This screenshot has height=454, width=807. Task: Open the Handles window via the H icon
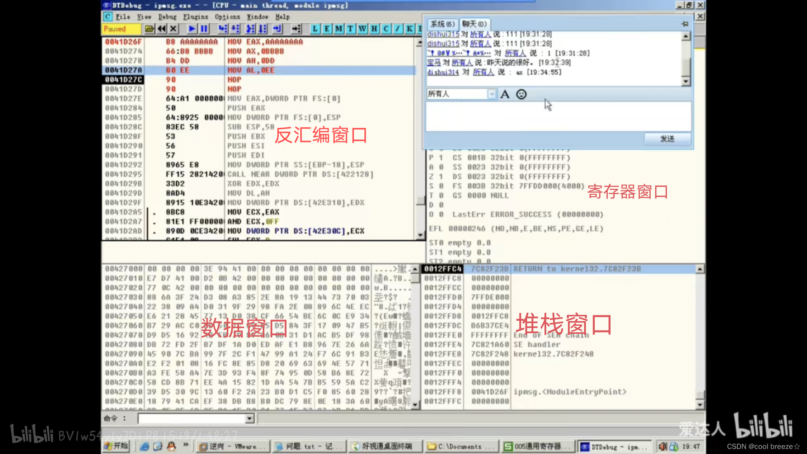click(x=374, y=29)
